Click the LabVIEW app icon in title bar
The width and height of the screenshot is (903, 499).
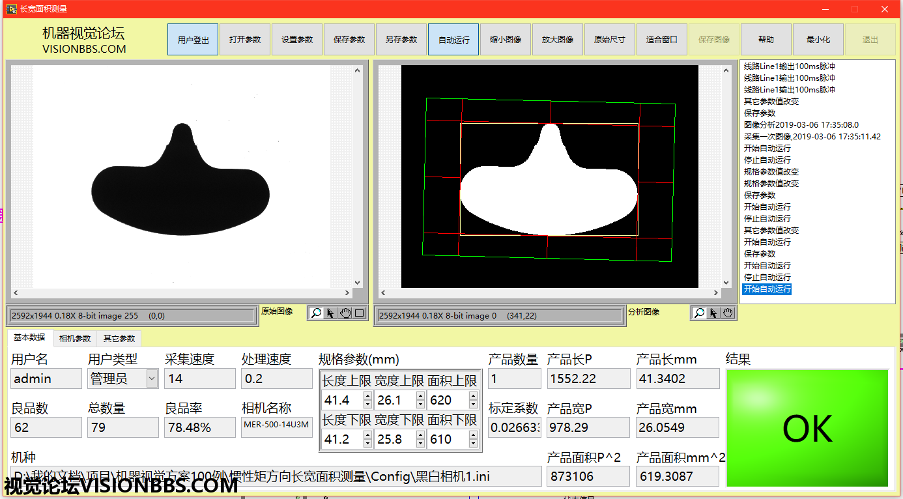pyautogui.click(x=11, y=9)
